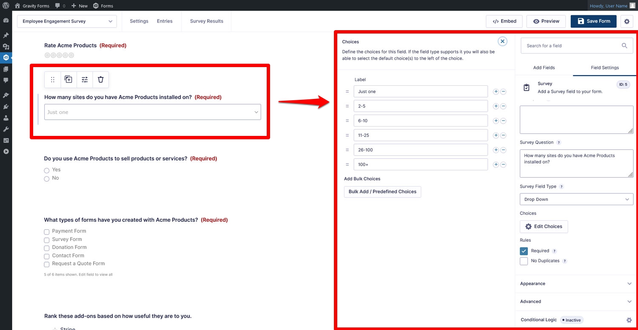The width and height of the screenshot is (638, 330).
Task: Click the drag handle for '2-5' choice
Action: coord(347,106)
